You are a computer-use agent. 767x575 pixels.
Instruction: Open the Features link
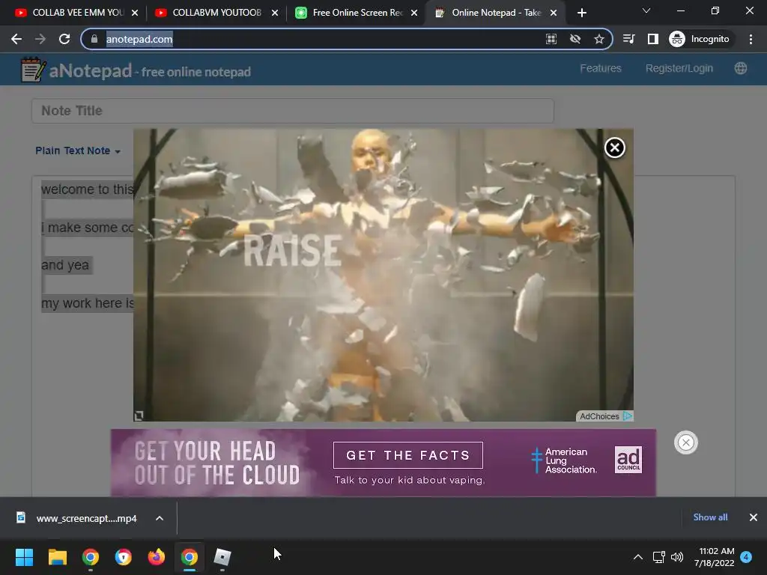pyautogui.click(x=600, y=68)
